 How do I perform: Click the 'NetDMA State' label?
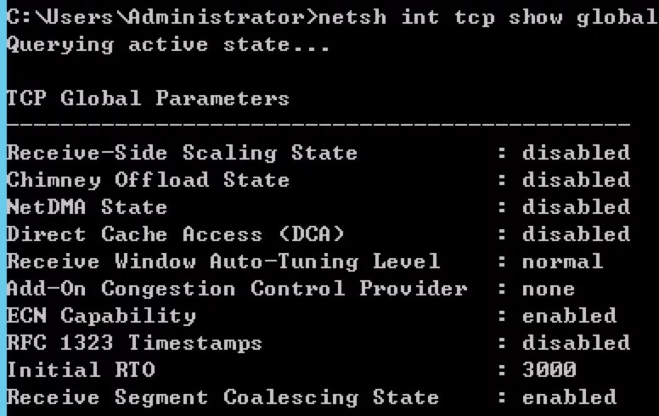click(87, 207)
